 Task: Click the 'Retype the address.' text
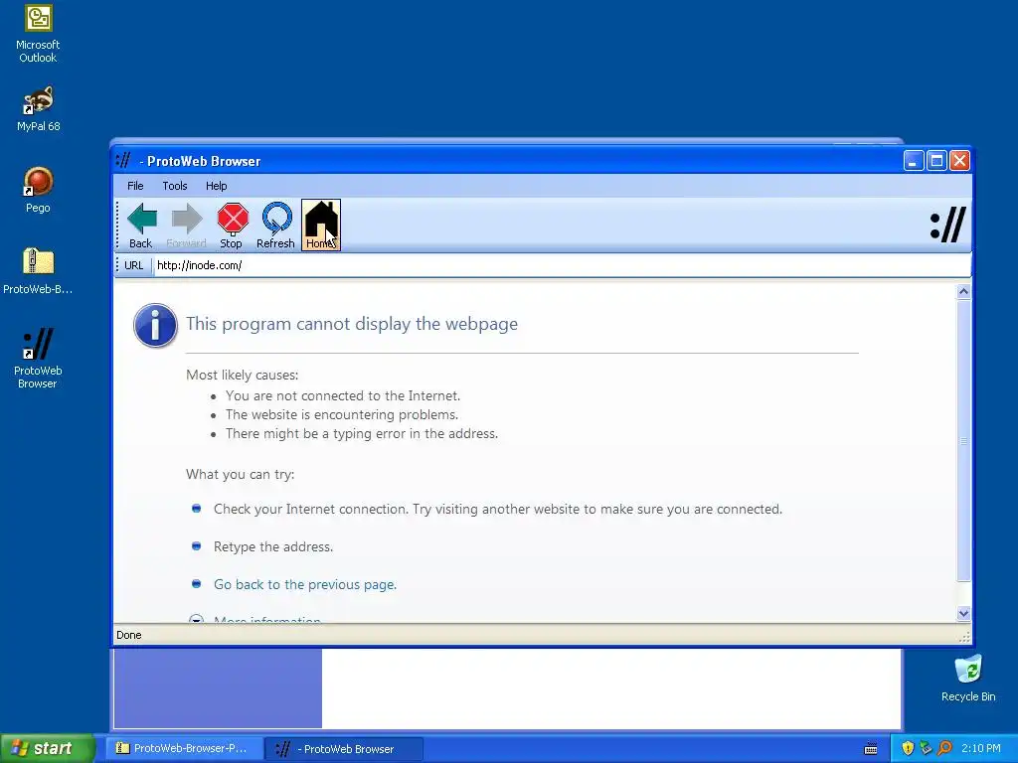coord(273,547)
